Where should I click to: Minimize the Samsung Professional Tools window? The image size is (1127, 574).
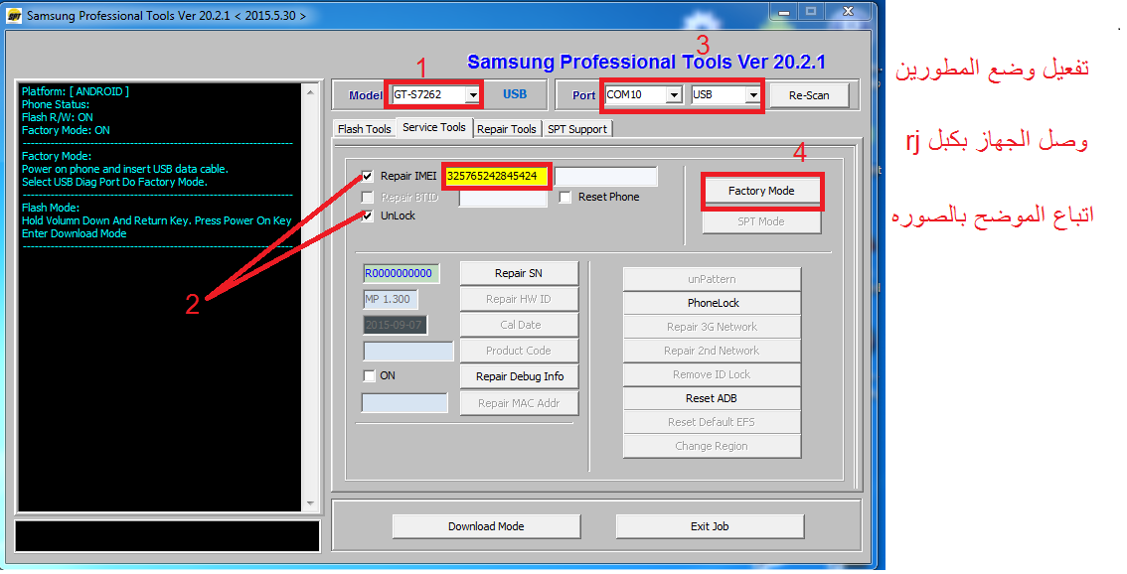click(x=784, y=12)
